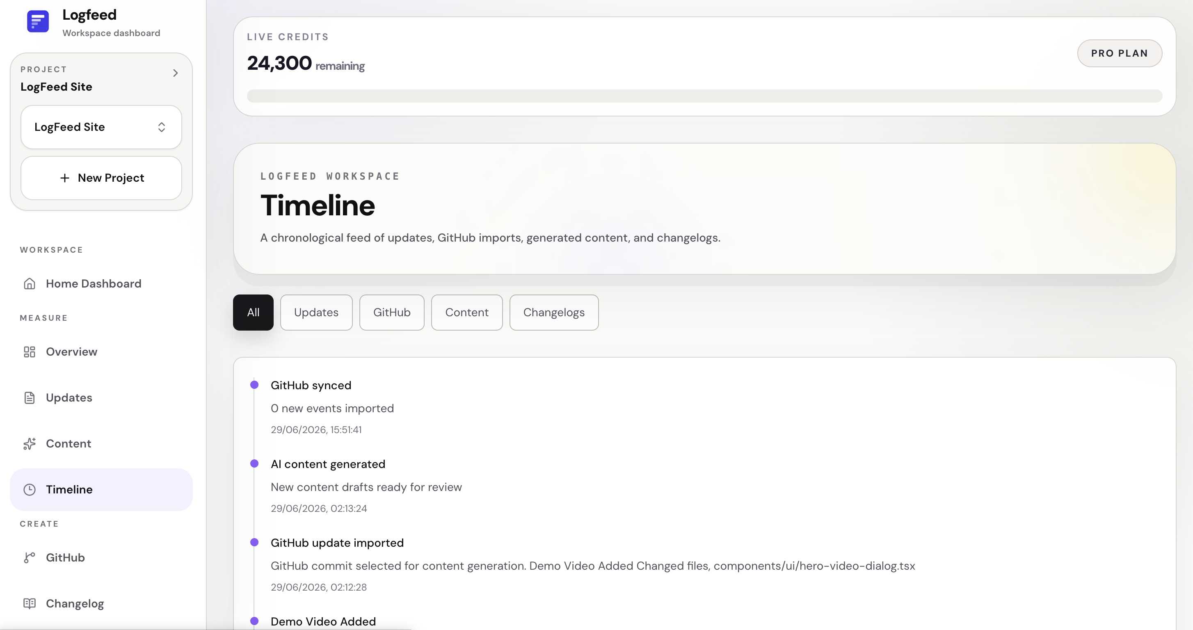Click the 29/06/2026, 15:51:41 timestamp
This screenshot has height=630, width=1193.
(x=316, y=429)
